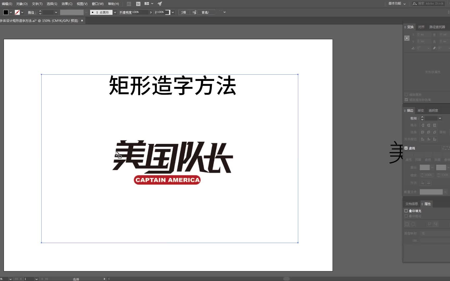Toggle the overprint stroke checkbox below 叠印填充
The image size is (450, 281).
406,216
